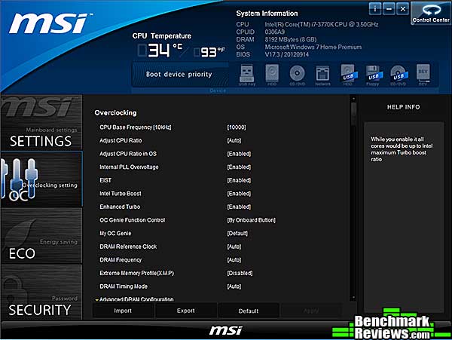Minimize the MSI utility window
Screen dimensions: 452x340
coord(389,9)
